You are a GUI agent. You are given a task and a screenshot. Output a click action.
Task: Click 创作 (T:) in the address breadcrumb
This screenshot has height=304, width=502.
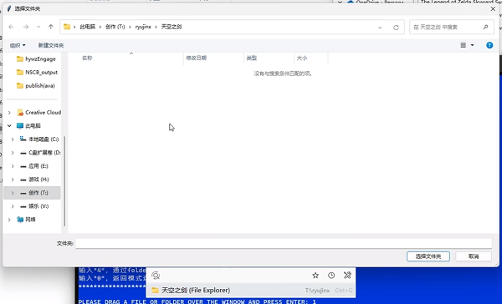pos(115,27)
